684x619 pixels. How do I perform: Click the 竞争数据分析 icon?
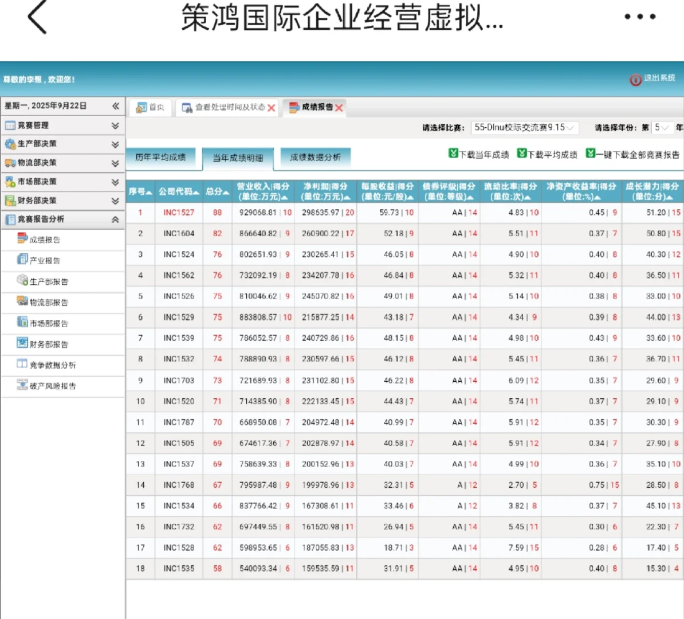pyautogui.click(x=22, y=363)
